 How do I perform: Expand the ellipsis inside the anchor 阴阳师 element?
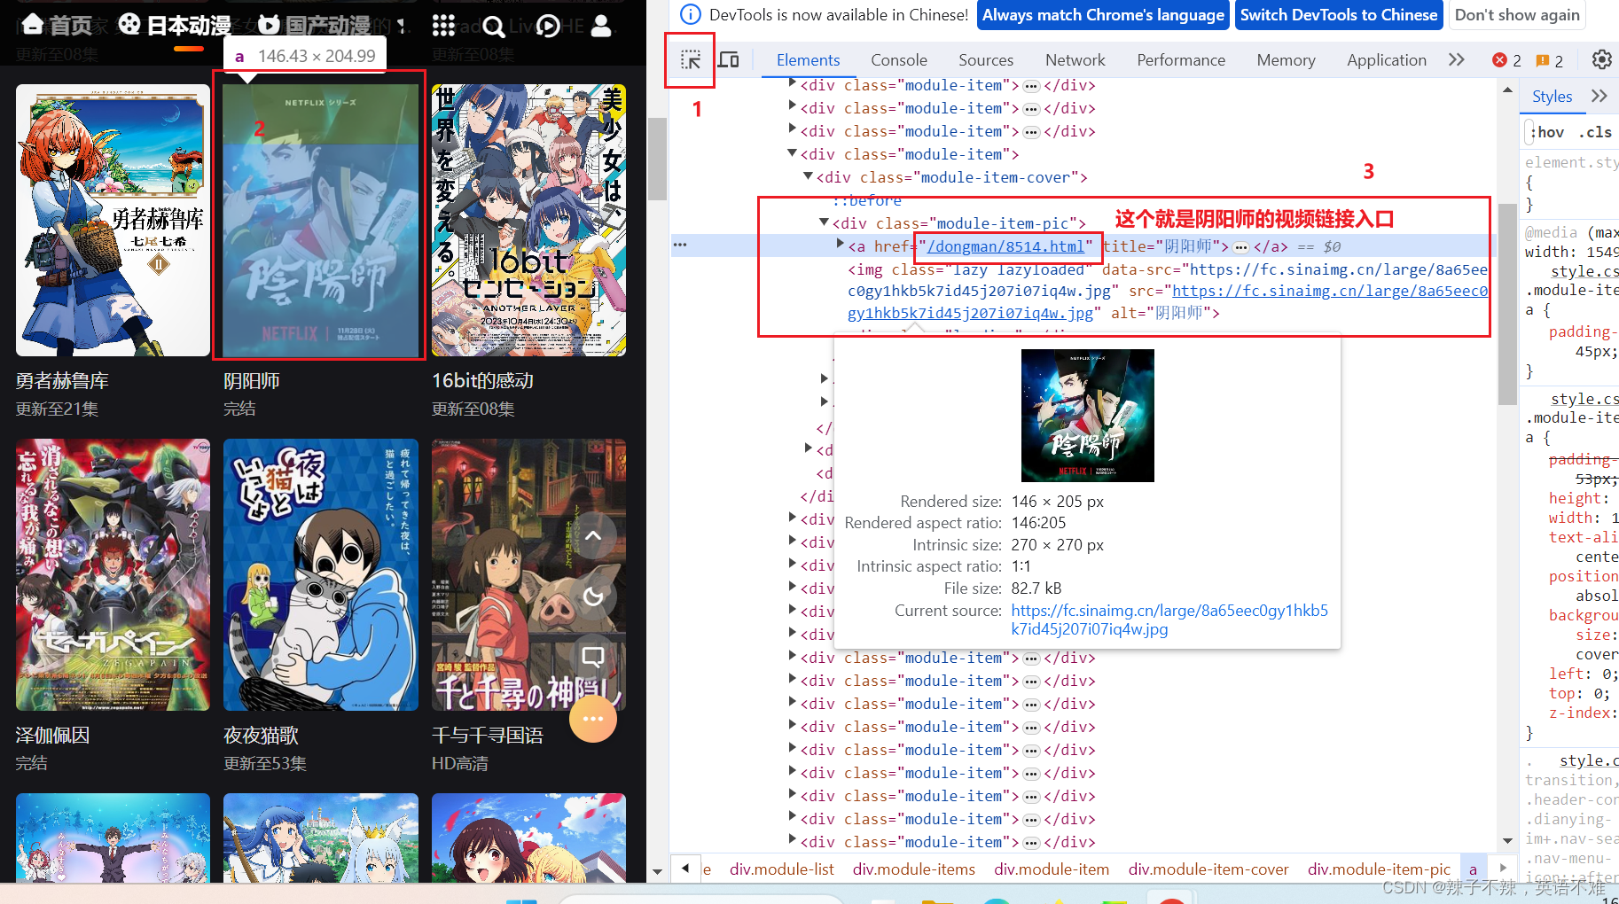pos(1240,247)
